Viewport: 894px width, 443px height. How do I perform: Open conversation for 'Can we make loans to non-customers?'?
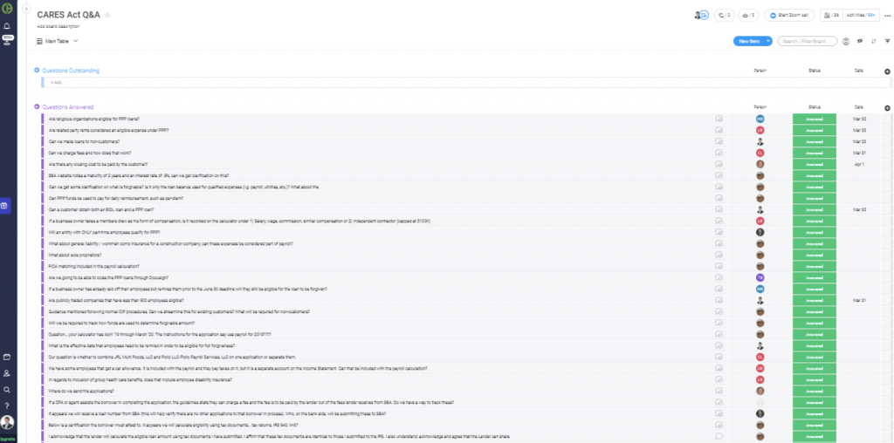719,142
